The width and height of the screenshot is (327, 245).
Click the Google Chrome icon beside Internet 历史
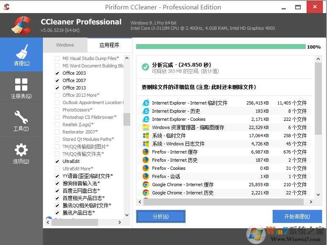(x=146, y=193)
